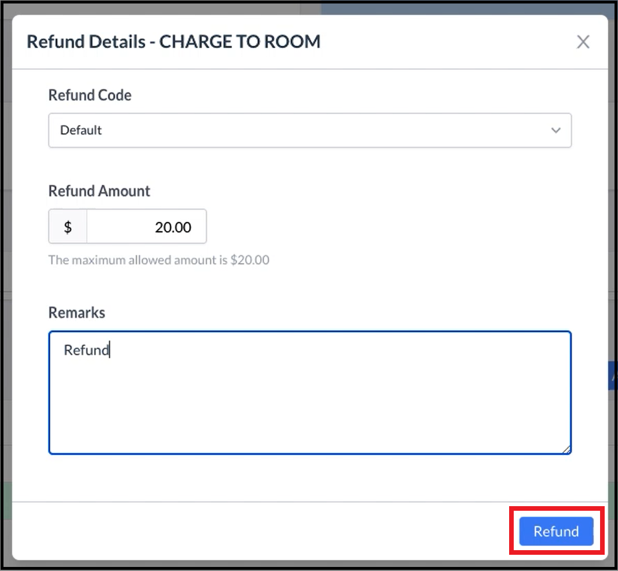Click the dropdown chevron beside Default
The height and width of the screenshot is (571, 618).
tap(556, 130)
